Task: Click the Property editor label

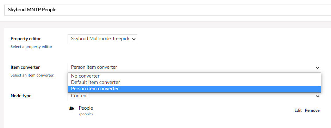Action: coord(26,39)
